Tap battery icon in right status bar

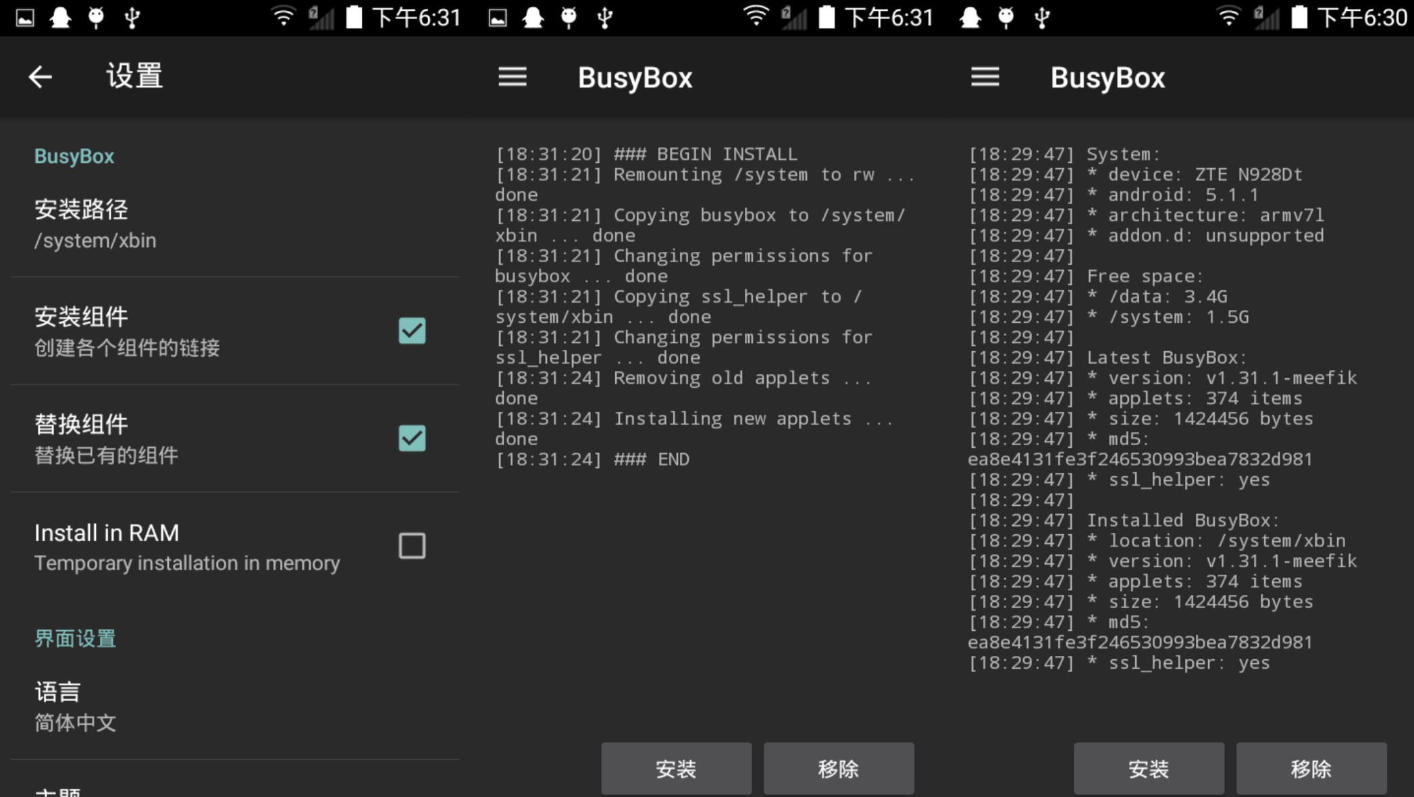(x=1299, y=17)
